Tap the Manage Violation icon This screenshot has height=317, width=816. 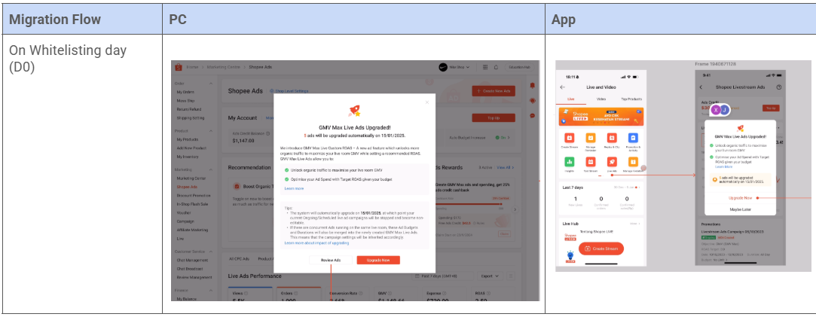point(632,162)
